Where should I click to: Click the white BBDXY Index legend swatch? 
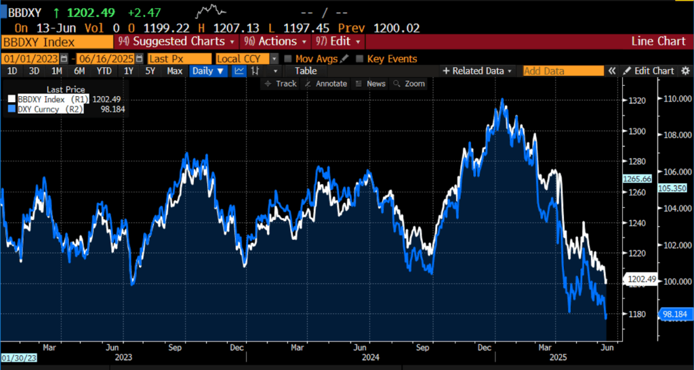coord(11,99)
